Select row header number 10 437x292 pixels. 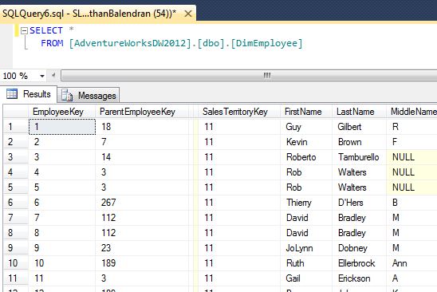16,263
